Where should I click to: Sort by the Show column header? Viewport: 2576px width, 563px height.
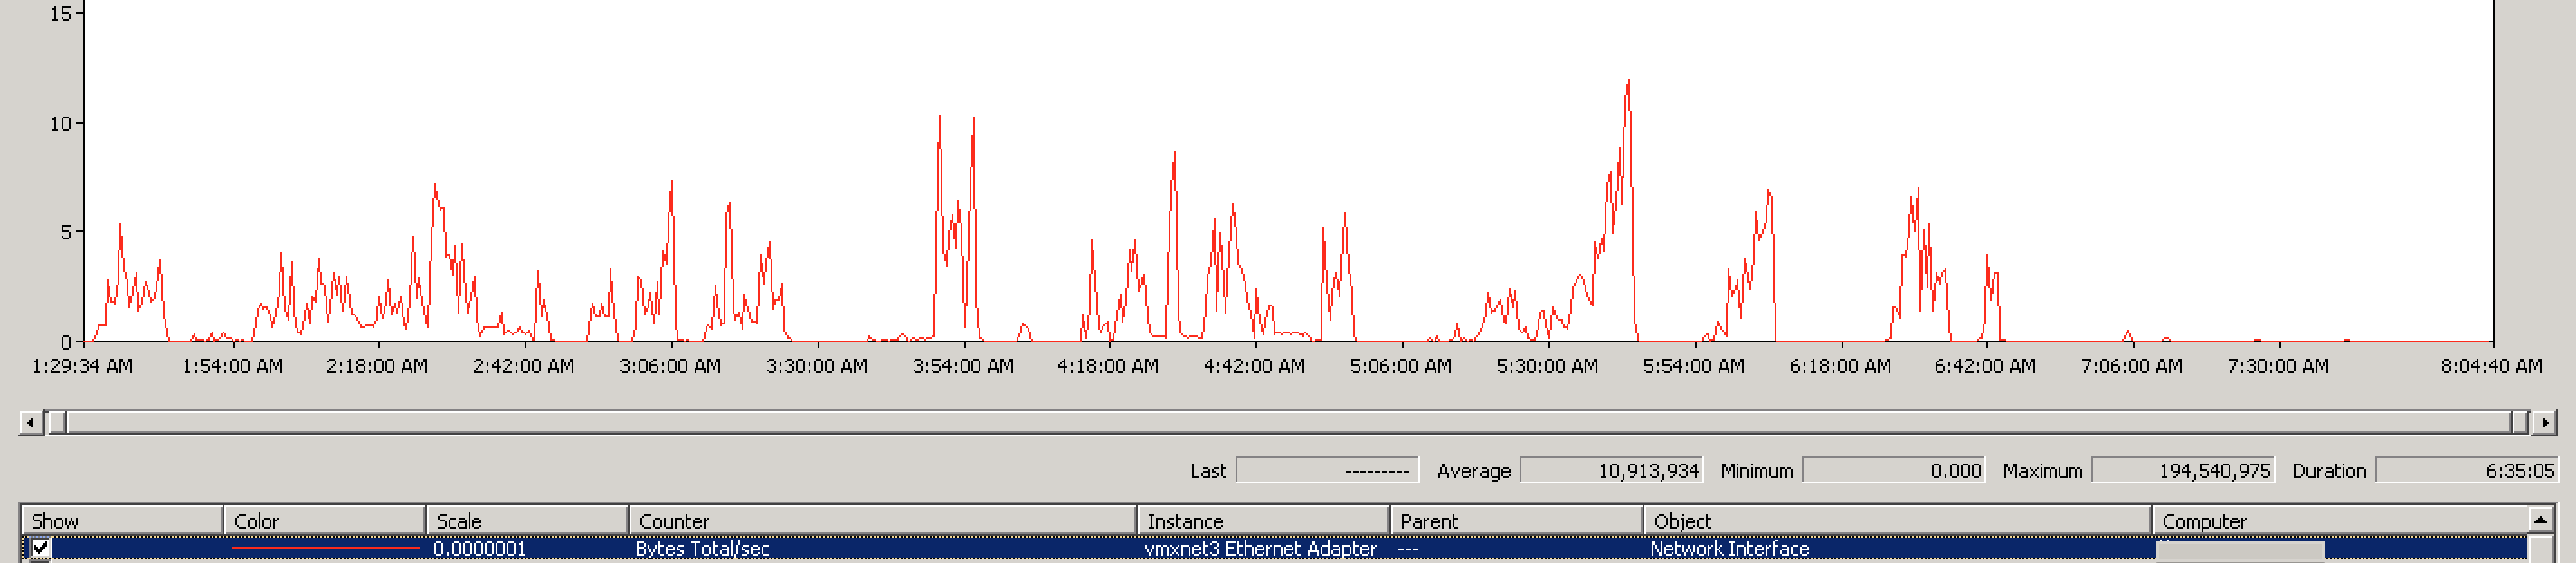tap(121, 521)
